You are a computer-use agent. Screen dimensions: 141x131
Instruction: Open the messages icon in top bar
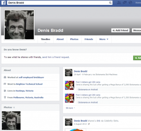tap(124, 2)
